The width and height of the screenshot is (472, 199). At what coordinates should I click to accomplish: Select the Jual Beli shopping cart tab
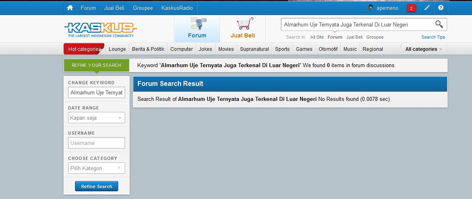tap(243, 28)
